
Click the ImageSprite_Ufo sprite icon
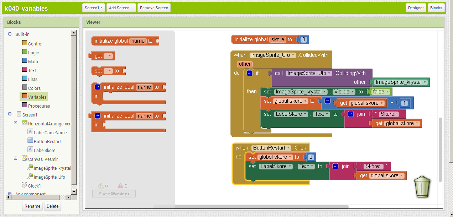(30, 176)
